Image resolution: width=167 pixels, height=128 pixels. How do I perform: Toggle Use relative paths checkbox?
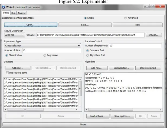coord(7,73)
